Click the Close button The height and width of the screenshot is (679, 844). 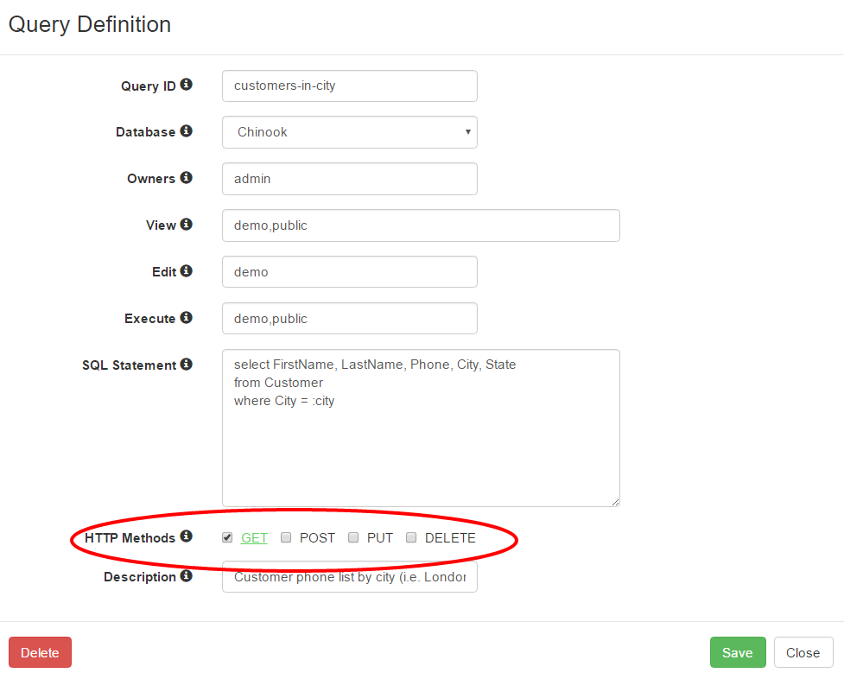pos(803,652)
